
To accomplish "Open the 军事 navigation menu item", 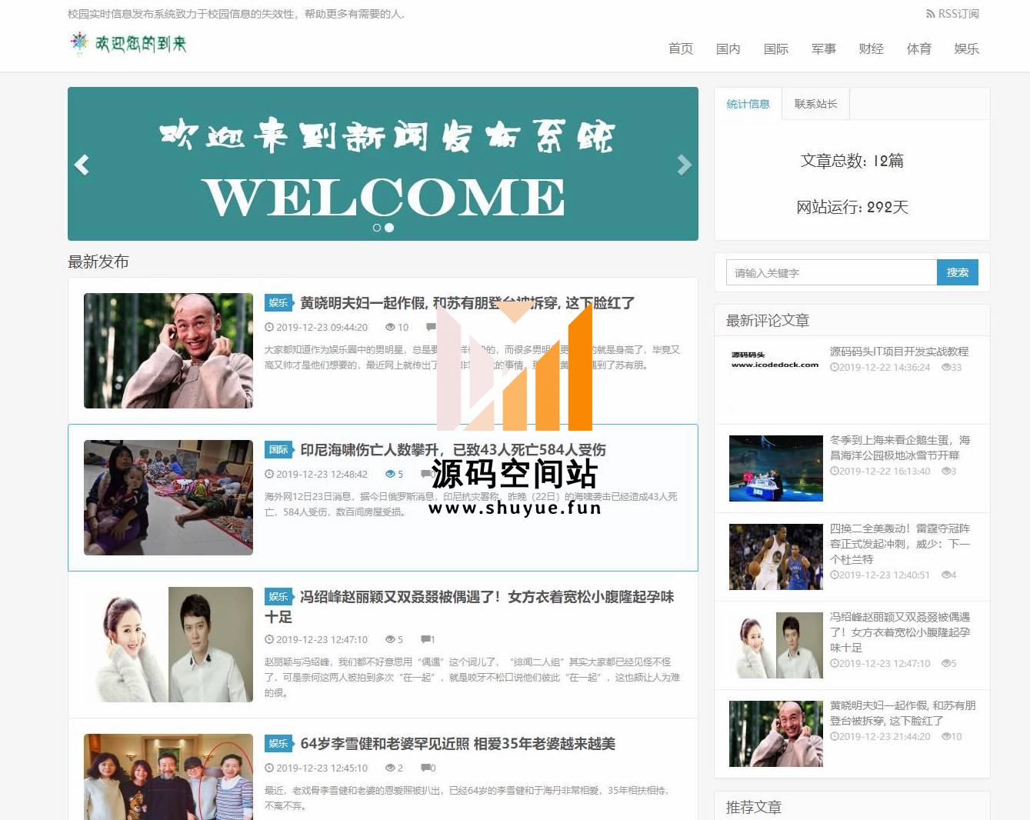I will point(823,48).
